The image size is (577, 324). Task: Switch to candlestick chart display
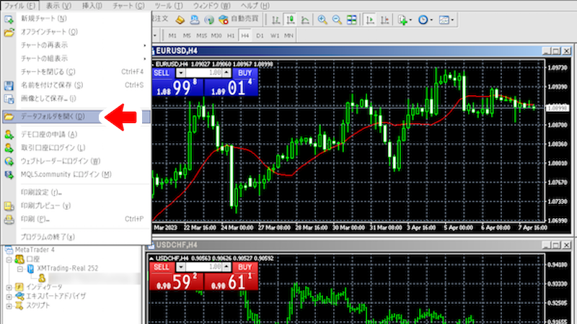tap(291, 20)
